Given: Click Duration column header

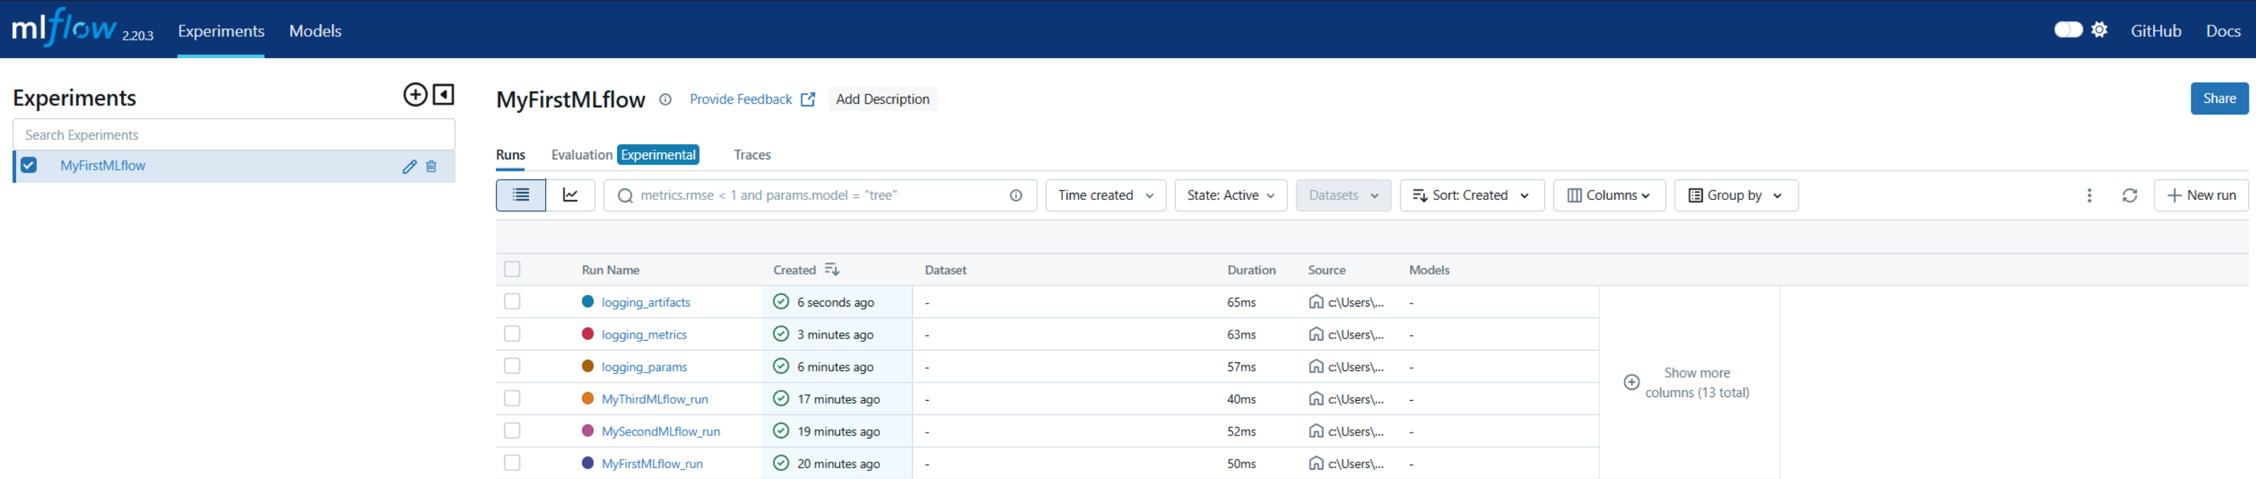Looking at the screenshot, I should point(1251,270).
